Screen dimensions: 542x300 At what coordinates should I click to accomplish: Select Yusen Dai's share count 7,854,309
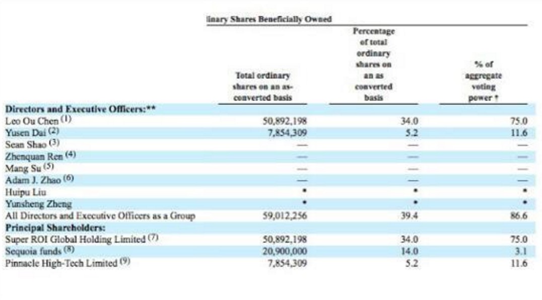point(285,133)
